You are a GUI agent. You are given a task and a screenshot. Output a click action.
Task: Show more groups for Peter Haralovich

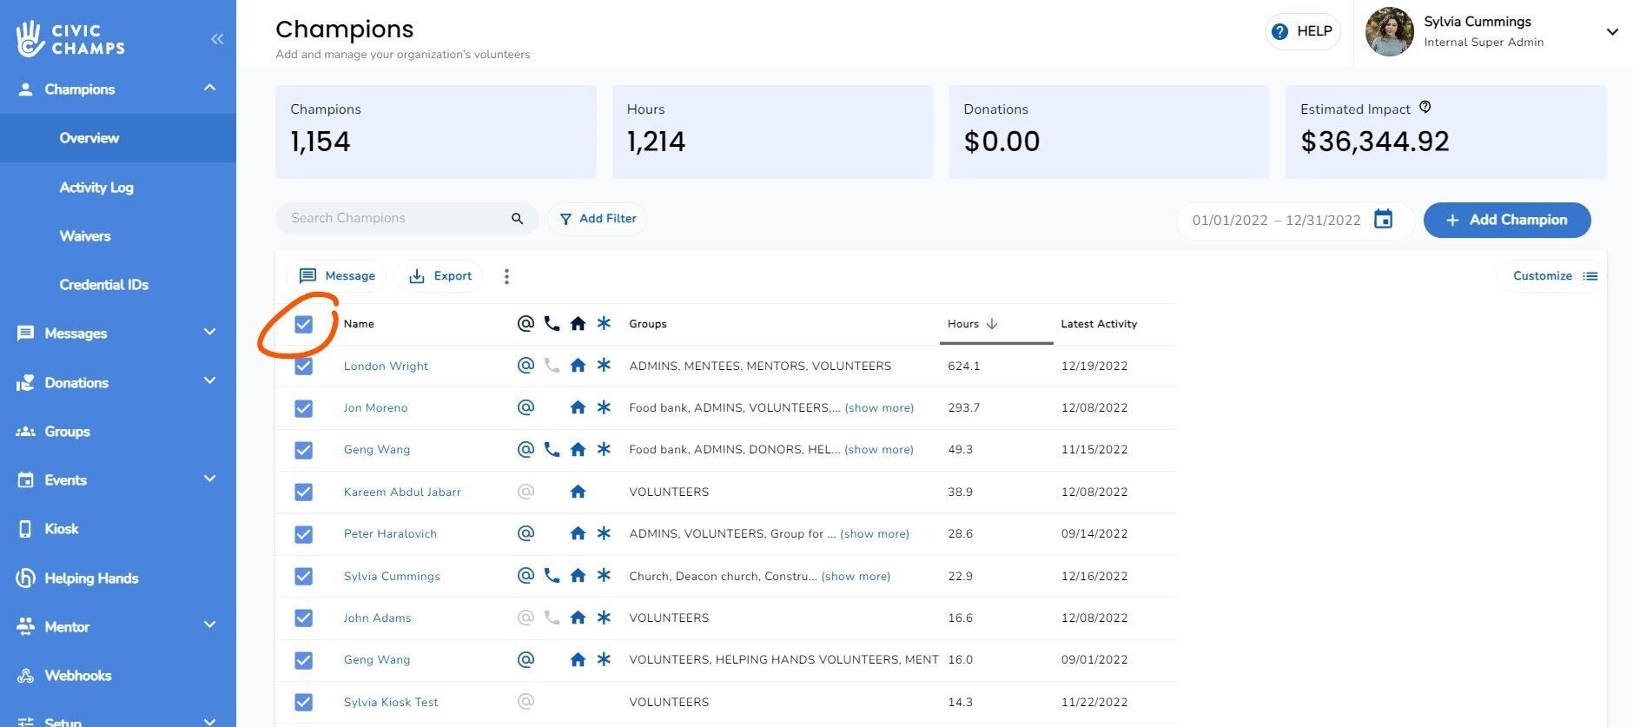point(875,534)
